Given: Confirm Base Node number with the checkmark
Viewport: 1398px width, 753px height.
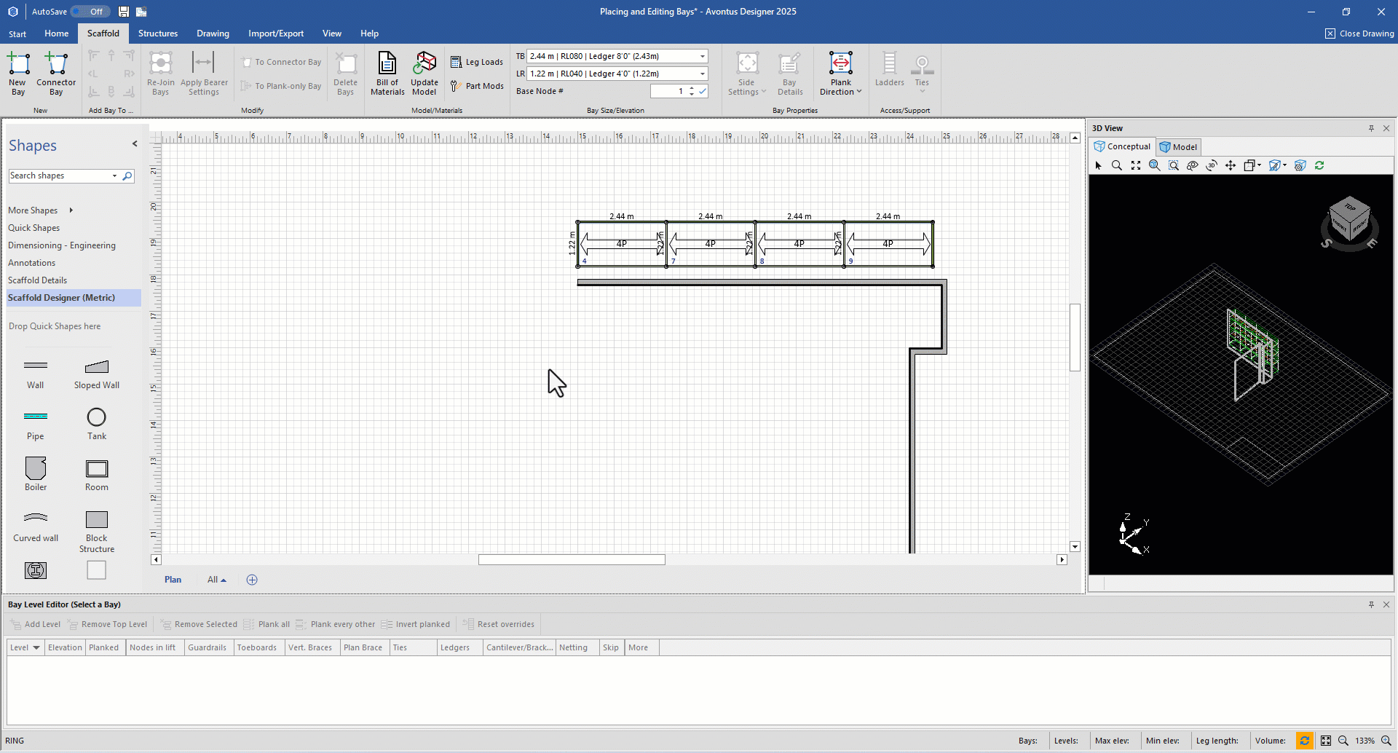Looking at the screenshot, I should (703, 91).
